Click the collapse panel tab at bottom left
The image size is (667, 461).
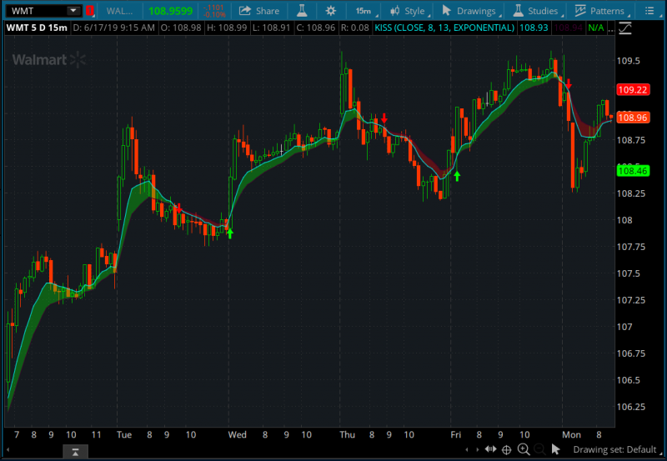coord(75,451)
